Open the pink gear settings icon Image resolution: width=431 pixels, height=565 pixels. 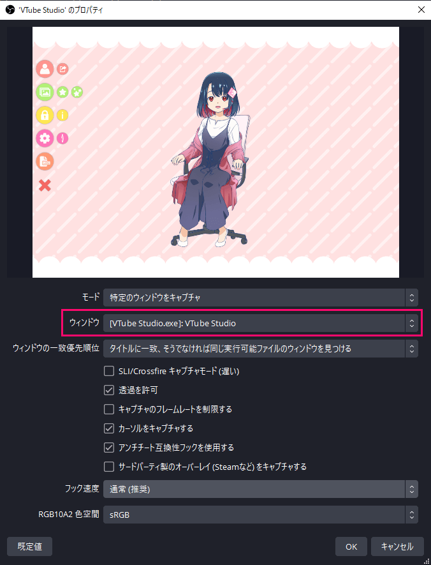pyautogui.click(x=45, y=139)
